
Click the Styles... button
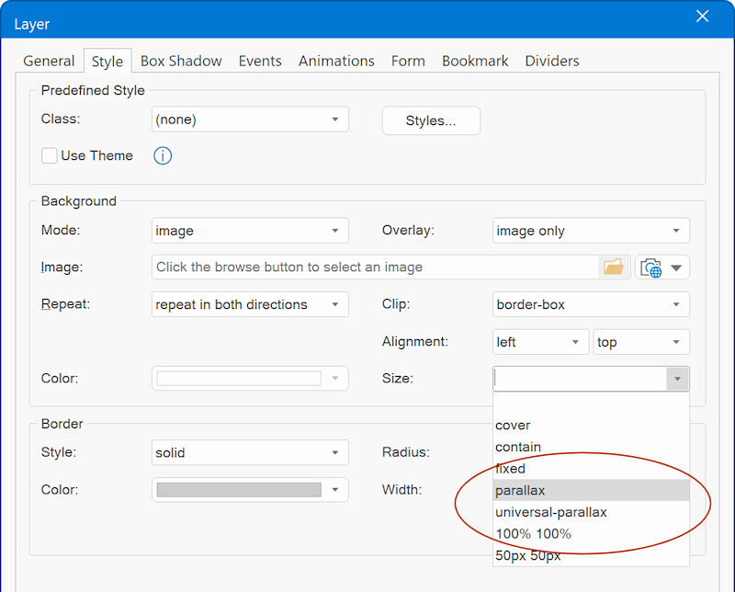(x=431, y=120)
